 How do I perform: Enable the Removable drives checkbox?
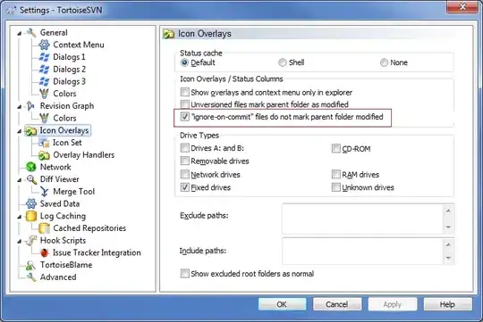185,161
